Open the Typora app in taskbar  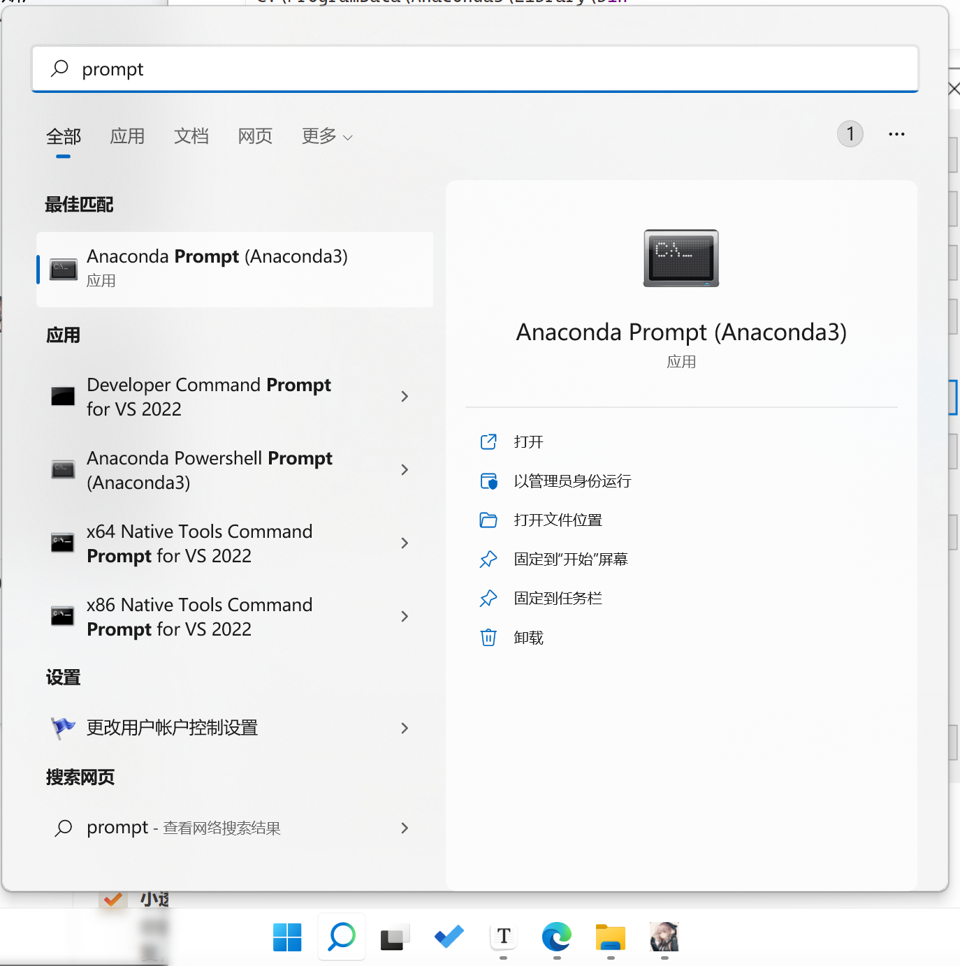pos(503,937)
